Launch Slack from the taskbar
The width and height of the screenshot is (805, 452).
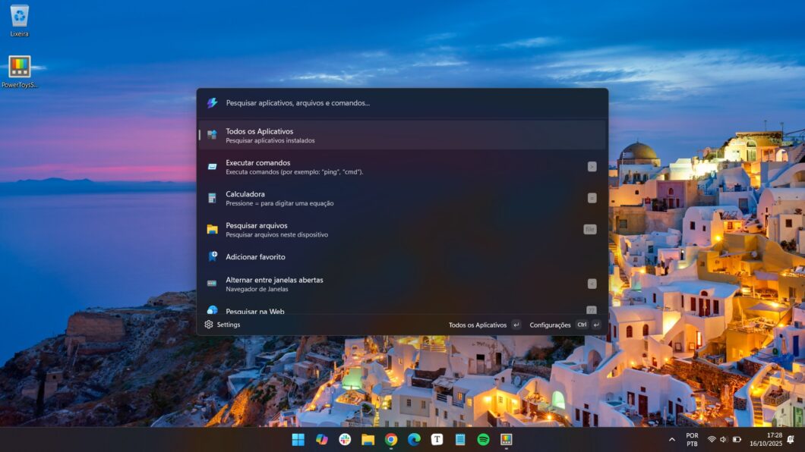pyautogui.click(x=345, y=440)
